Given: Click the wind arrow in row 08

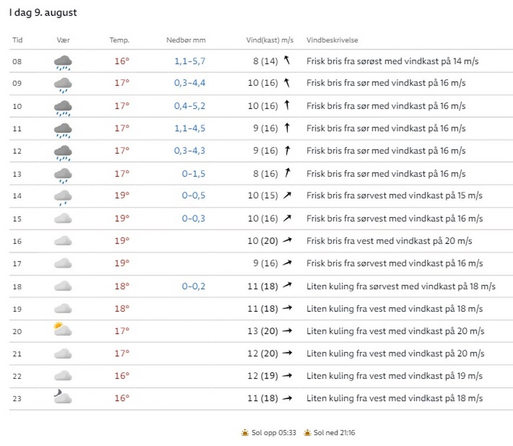Looking at the screenshot, I should click(x=287, y=61).
